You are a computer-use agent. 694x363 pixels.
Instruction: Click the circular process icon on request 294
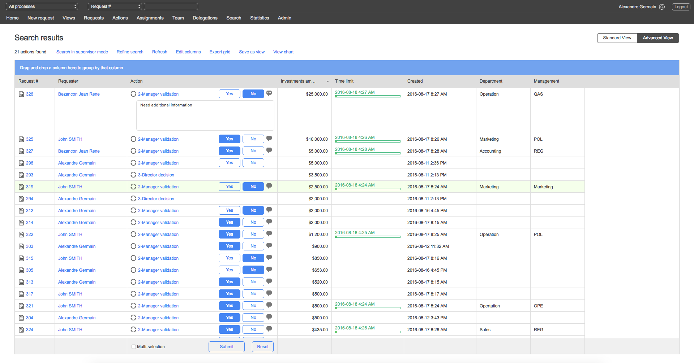click(x=133, y=198)
